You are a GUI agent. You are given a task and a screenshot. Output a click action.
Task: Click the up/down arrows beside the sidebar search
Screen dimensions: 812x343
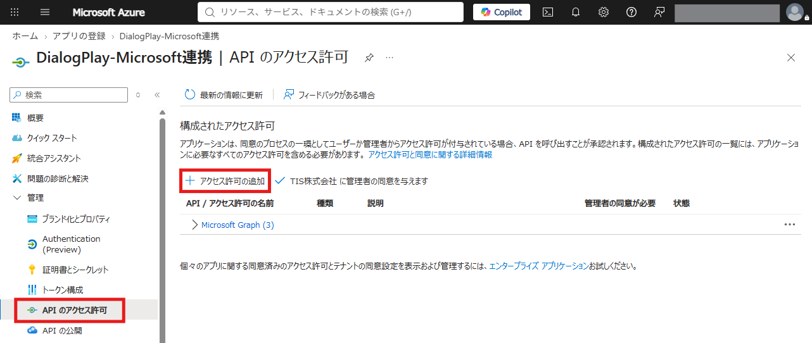pyautogui.click(x=139, y=95)
